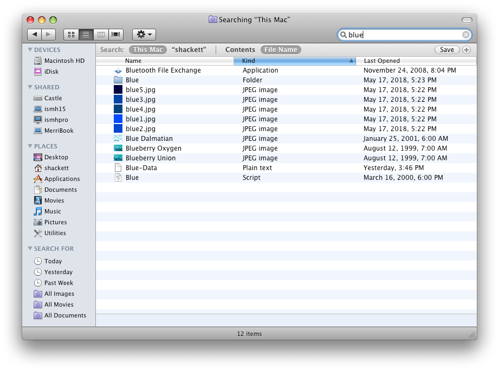The image size is (499, 370).
Task: Open the Applications folder in sidebar
Action: coord(62,179)
